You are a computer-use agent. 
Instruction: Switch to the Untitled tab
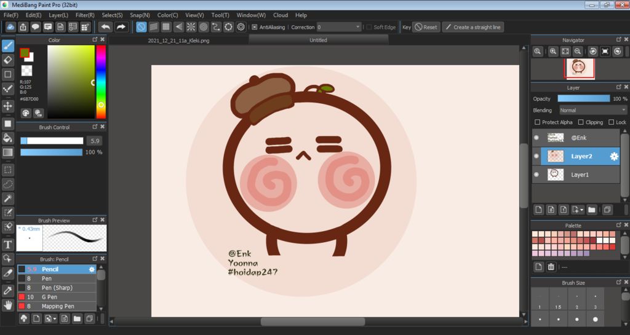point(318,40)
